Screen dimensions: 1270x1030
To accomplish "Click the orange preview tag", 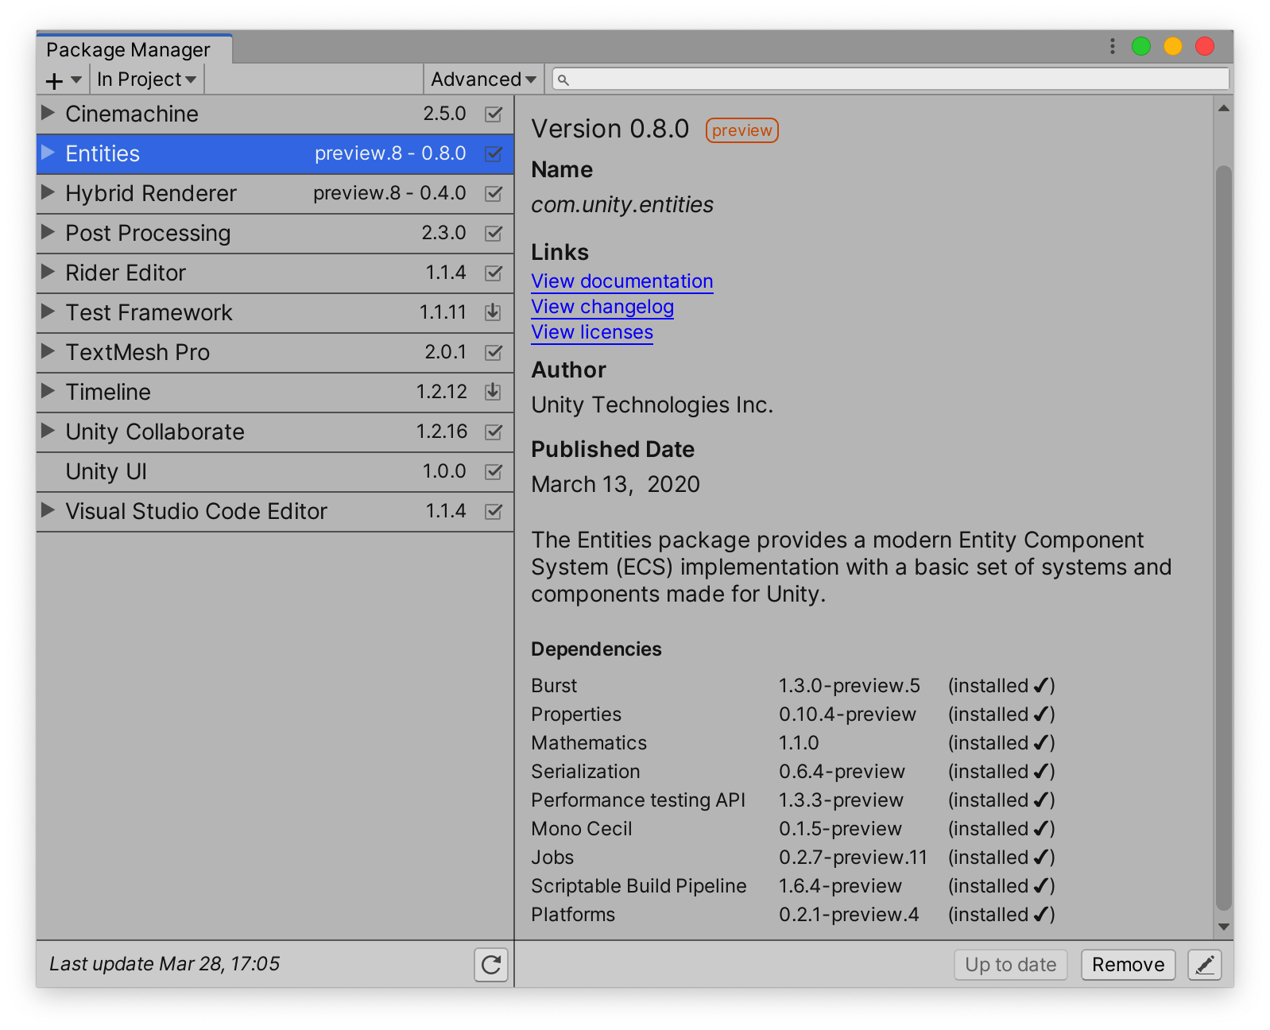I will click(x=742, y=130).
